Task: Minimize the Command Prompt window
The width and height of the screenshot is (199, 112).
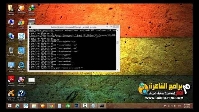Action: click(x=107, y=27)
